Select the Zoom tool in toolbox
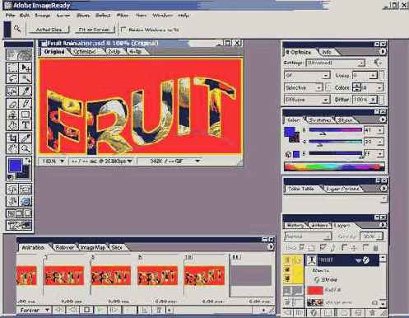The height and width of the screenshot is (318, 409). click(x=26, y=148)
